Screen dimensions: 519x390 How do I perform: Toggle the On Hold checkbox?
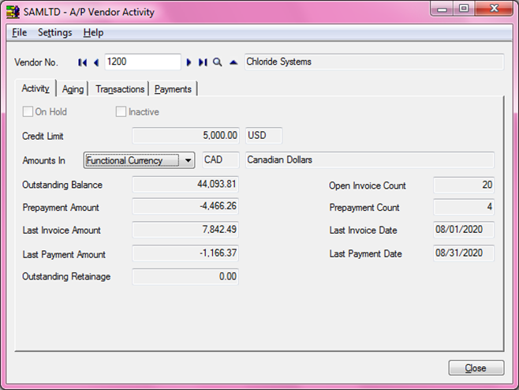pyautogui.click(x=28, y=111)
